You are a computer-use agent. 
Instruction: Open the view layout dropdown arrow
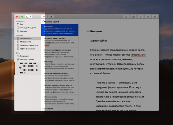(31, 17)
